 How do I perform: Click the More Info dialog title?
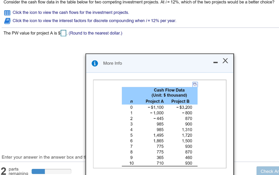(x=113, y=63)
